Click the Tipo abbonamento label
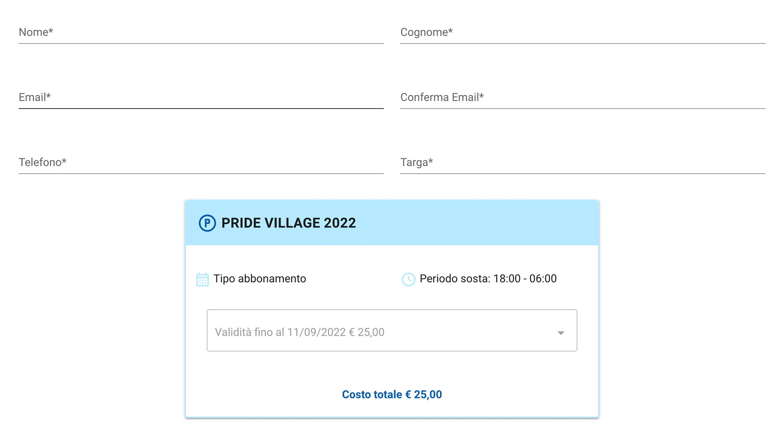This screenshot has height=439, width=780. [260, 279]
